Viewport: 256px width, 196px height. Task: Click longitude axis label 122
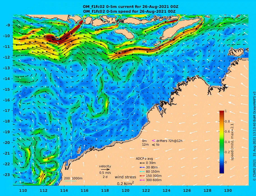[146, 190]
